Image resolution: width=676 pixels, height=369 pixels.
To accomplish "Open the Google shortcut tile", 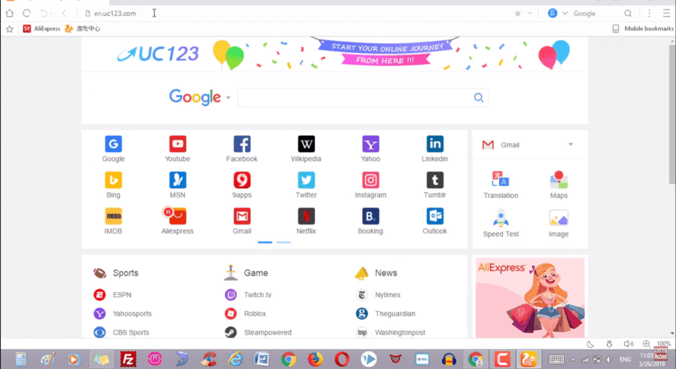I will [x=114, y=149].
